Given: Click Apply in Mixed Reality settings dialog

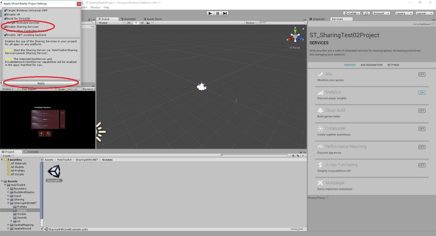Looking at the screenshot, I should (41, 83).
